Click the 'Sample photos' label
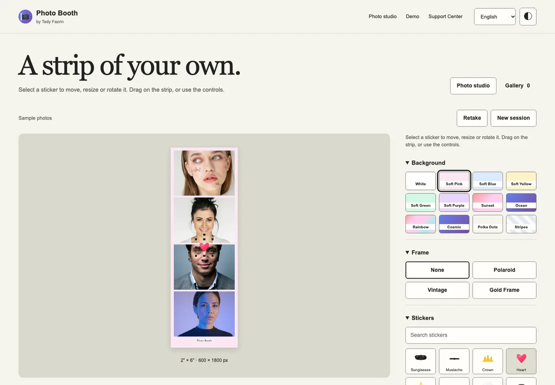 35,118
